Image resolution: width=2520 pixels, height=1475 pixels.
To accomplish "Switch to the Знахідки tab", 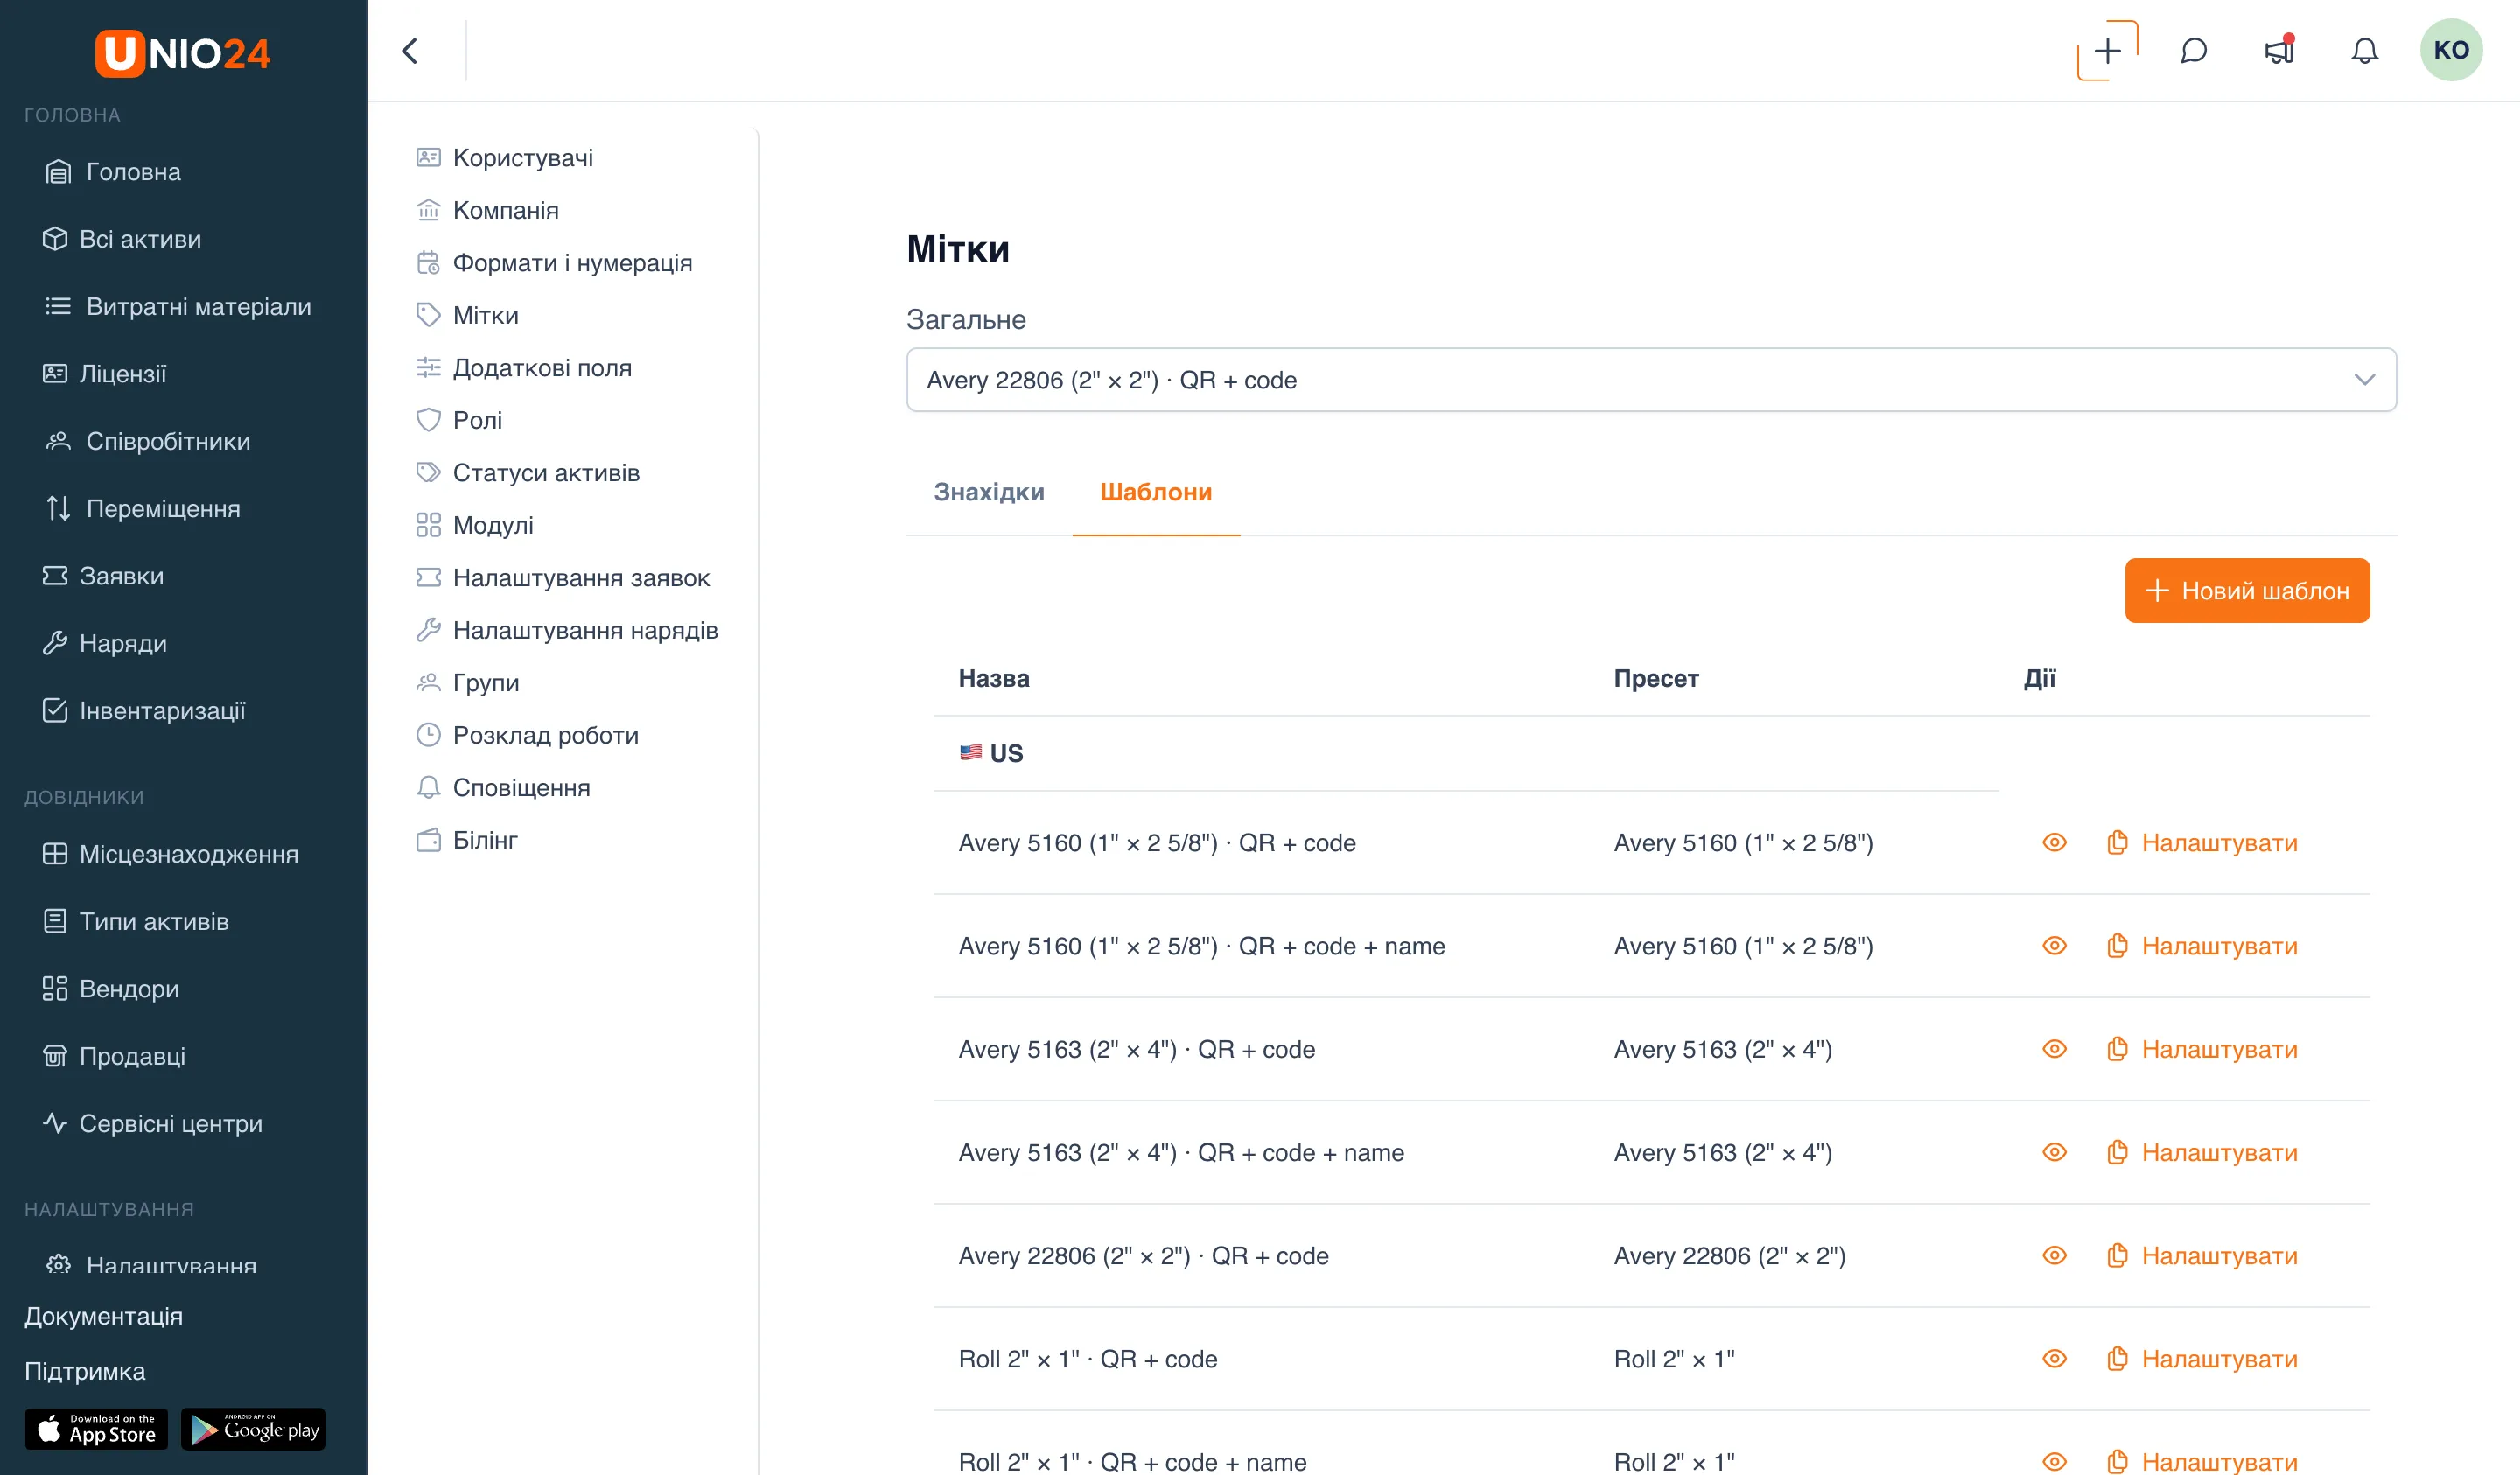I will 988,492.
